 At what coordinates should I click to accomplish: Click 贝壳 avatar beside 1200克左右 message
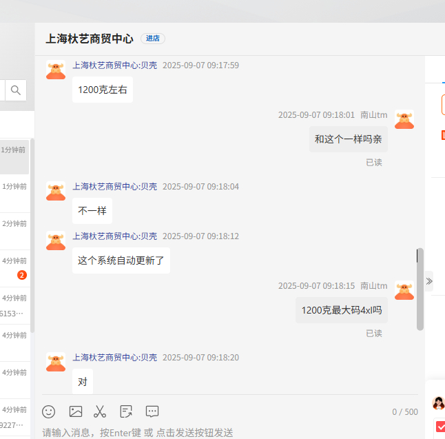56,70
